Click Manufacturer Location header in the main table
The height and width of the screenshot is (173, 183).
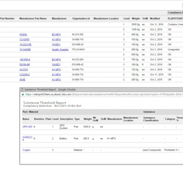(x=106, y=19)
